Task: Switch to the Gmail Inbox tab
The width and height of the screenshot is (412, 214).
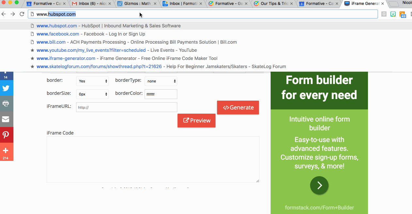Action: (x=90, y=4)
